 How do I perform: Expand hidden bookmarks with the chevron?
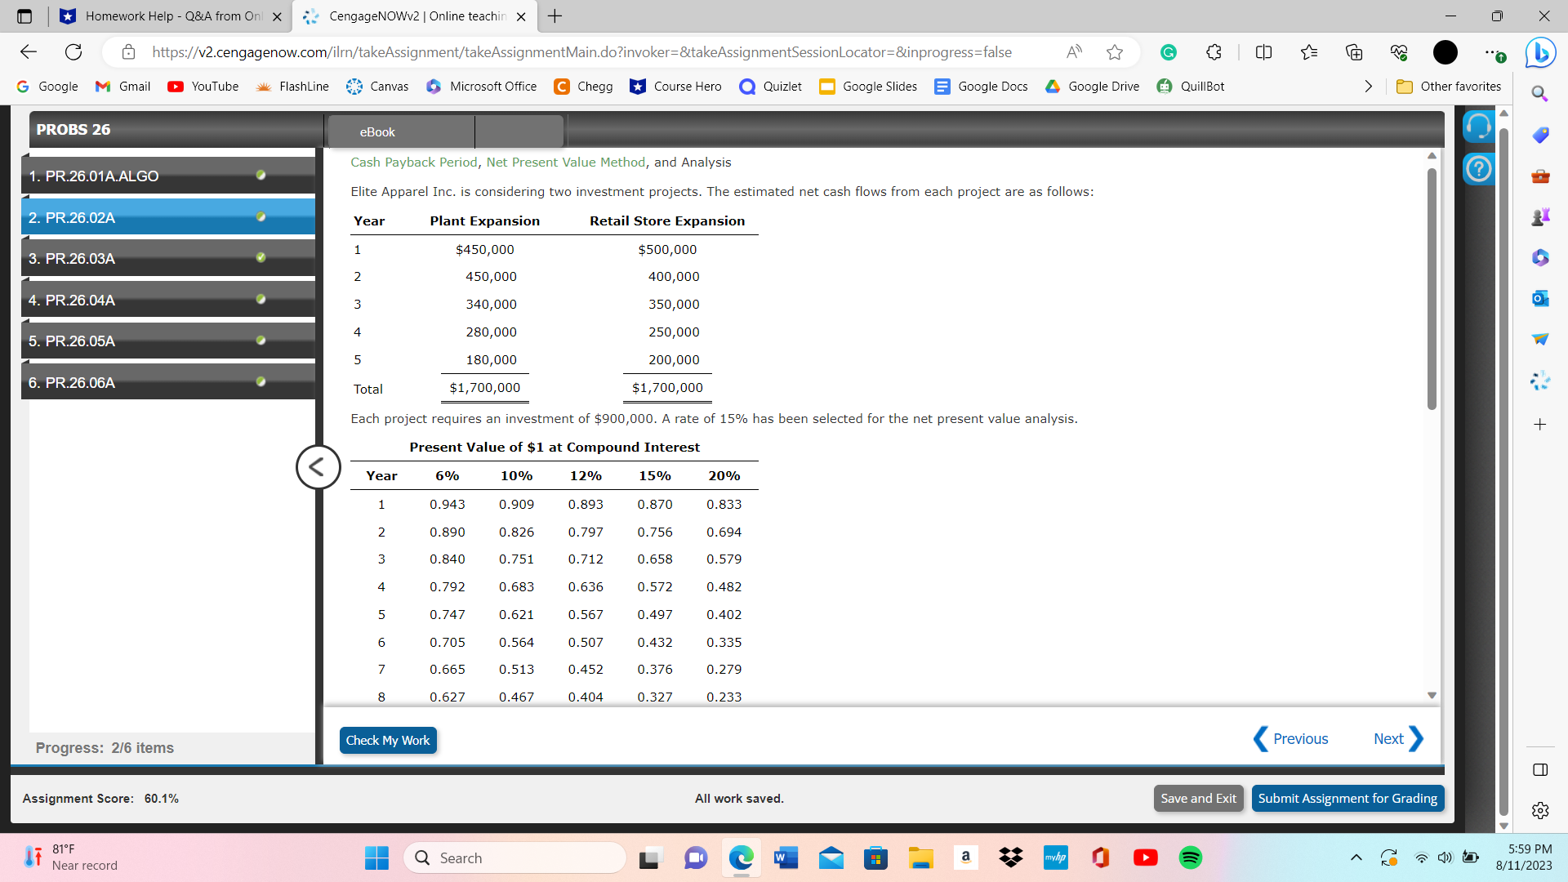pyautogui.click(x=1369, y=86)
